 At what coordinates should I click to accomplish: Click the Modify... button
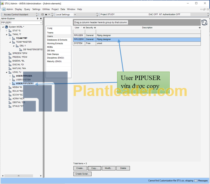(109, 168)
